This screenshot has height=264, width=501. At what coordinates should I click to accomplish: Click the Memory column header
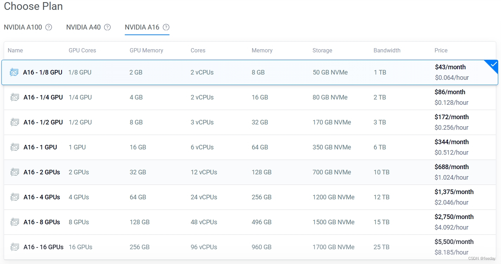[262, 50]
